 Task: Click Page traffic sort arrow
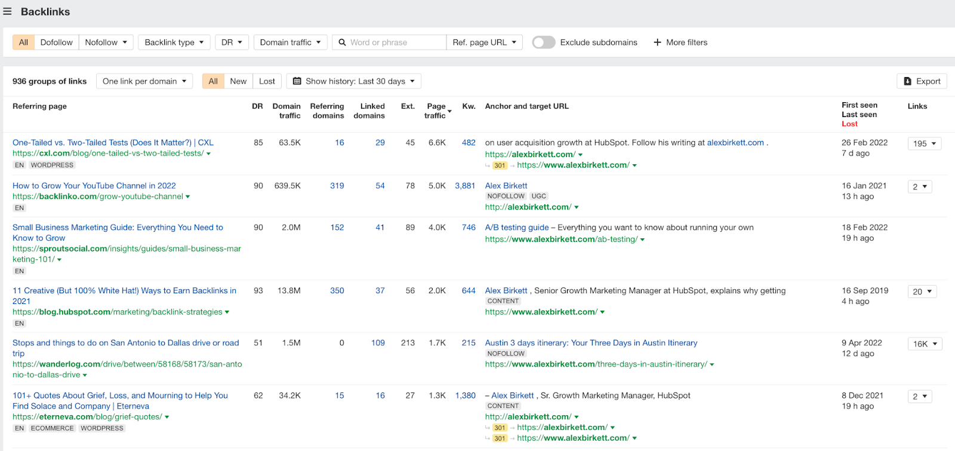click(x=449, y=112)
